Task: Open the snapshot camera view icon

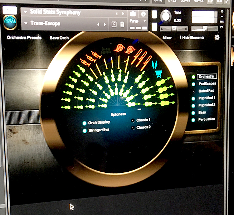Action: 133,14
